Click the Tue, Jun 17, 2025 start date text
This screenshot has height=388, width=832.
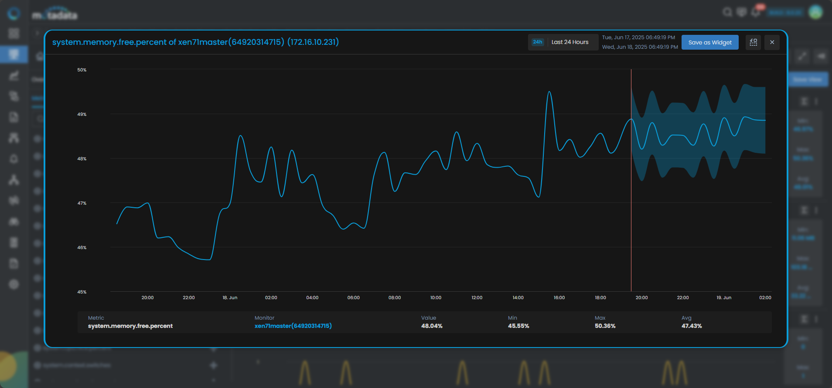(x=638, y=37)
